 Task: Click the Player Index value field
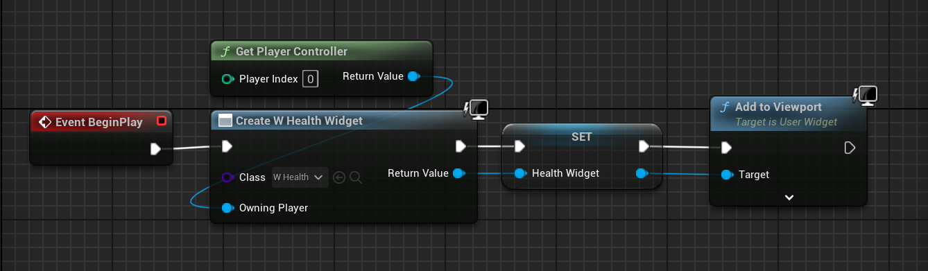click(310, 79)
